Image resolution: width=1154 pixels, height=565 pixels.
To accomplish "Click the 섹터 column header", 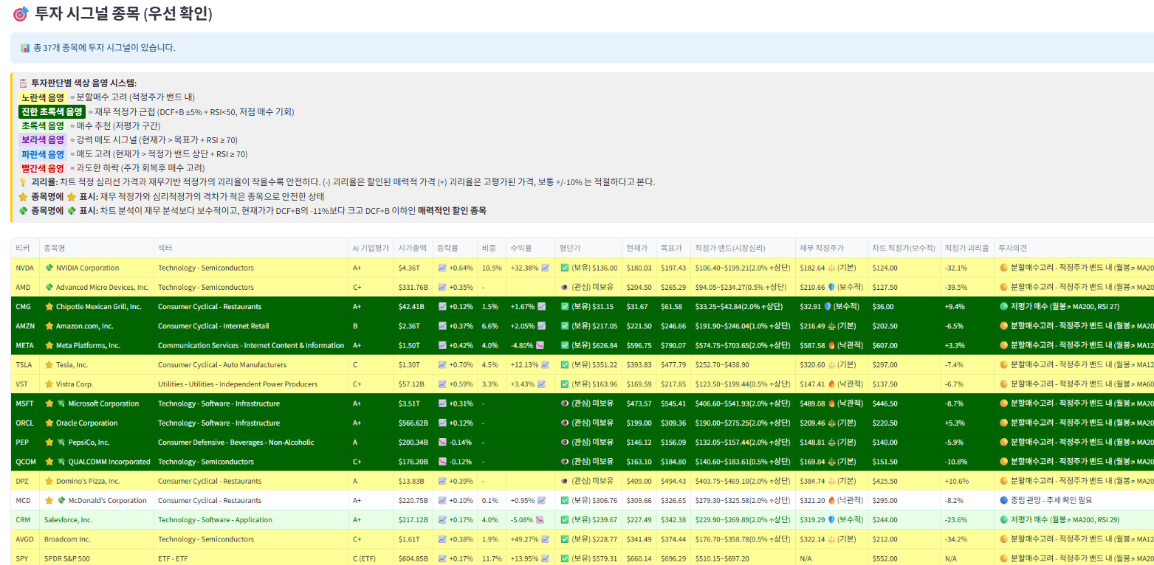I will coord(165,248).
